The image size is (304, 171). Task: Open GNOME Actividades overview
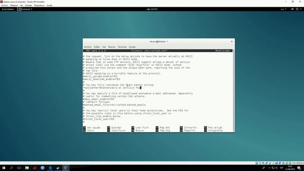(x=8, y=9)
